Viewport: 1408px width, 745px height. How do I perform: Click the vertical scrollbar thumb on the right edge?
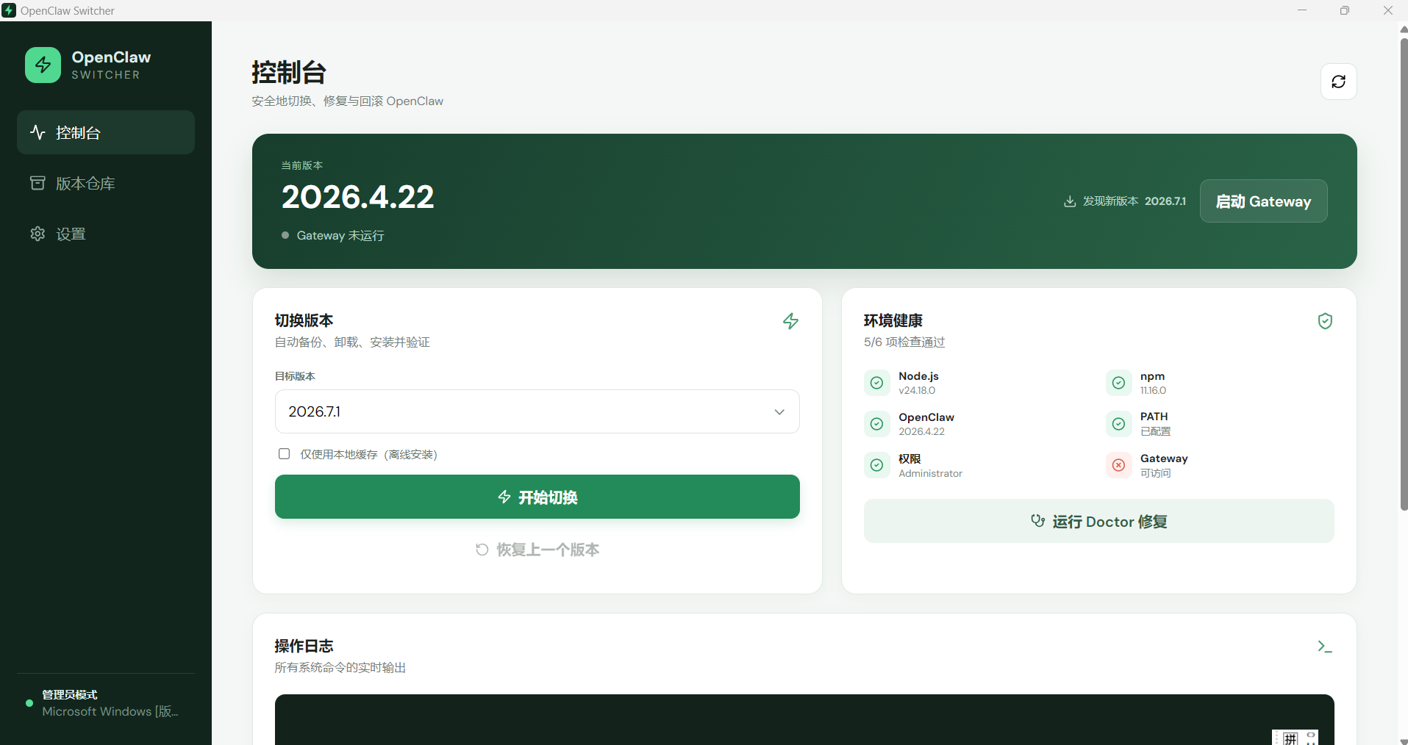(x=1404, y=273)
